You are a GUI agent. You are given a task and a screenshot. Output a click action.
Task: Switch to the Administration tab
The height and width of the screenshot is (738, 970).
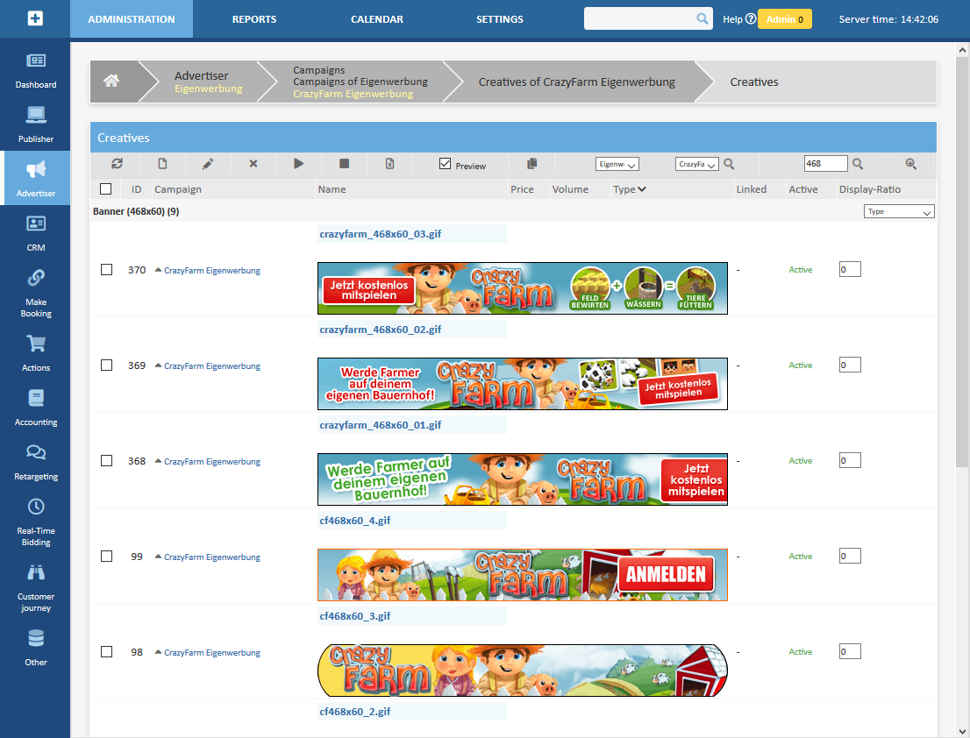(132, 18)
